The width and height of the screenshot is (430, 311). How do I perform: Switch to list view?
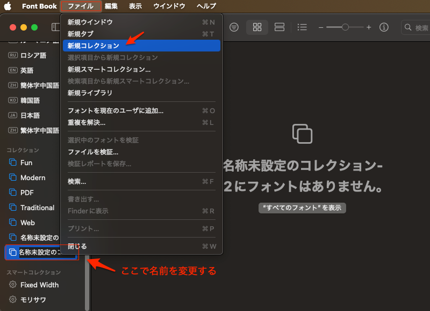[303, 27]
